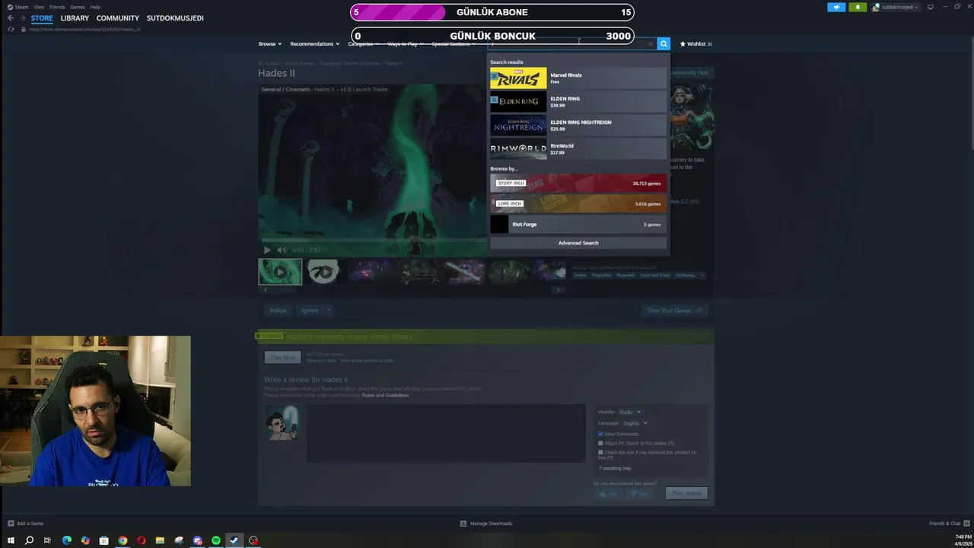The width and height of the screenshot is (974, 548).
Task: Browse by Lore-Rich tag
Action: (x=578, y=204)
